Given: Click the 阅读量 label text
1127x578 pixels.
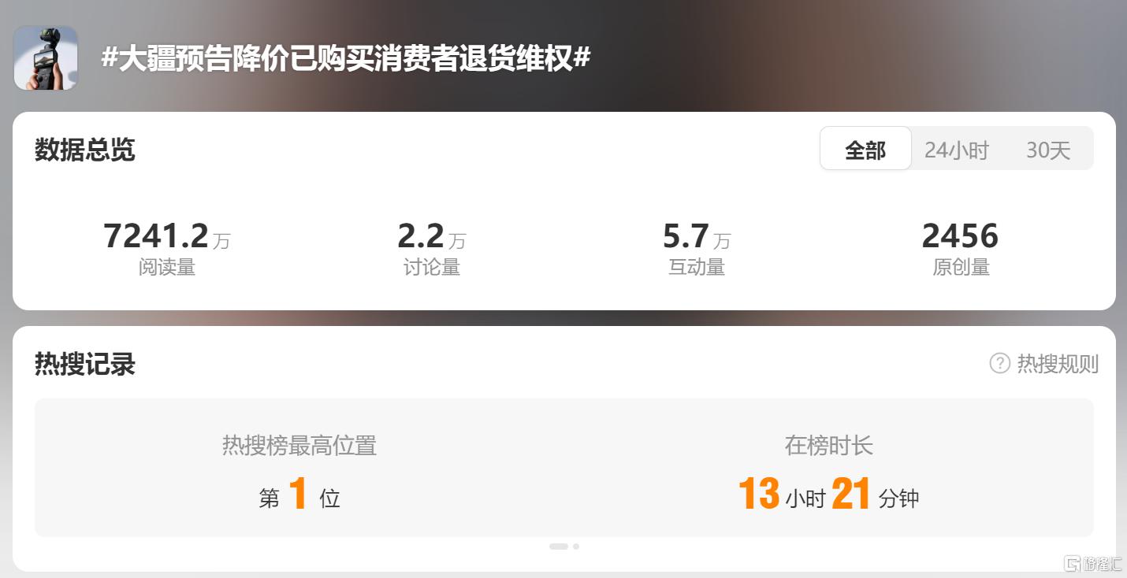Looking at the screenshot, I should coord(167,267).
